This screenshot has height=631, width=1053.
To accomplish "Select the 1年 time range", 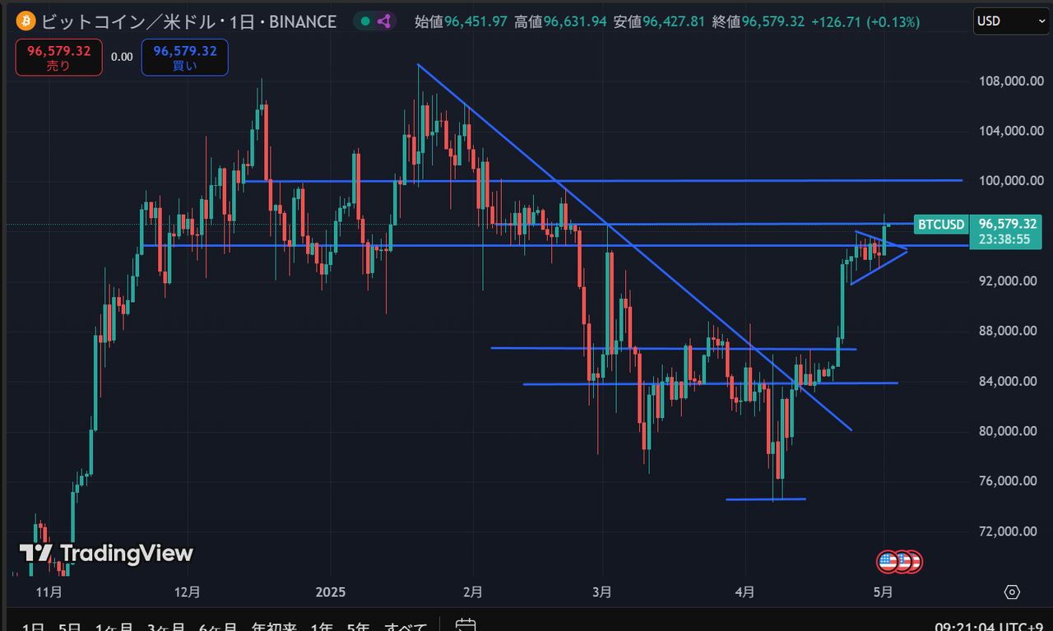I will pos(322,628).
